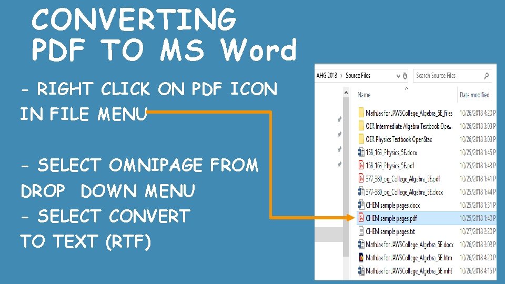Select the icon of MathJax for JAWSCollege_Algebra_5E.mht

point(361,271)
